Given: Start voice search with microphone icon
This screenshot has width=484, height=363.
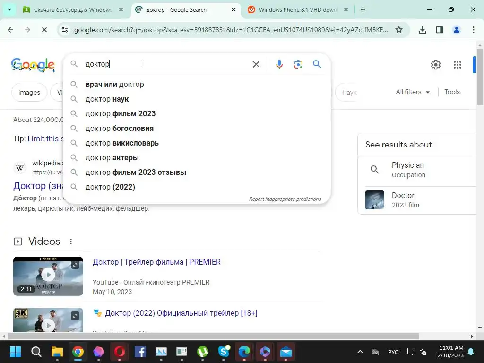Looking at the screenshot, I should coord(279,64).
